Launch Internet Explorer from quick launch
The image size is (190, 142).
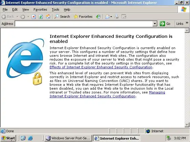tap(30, 138)
